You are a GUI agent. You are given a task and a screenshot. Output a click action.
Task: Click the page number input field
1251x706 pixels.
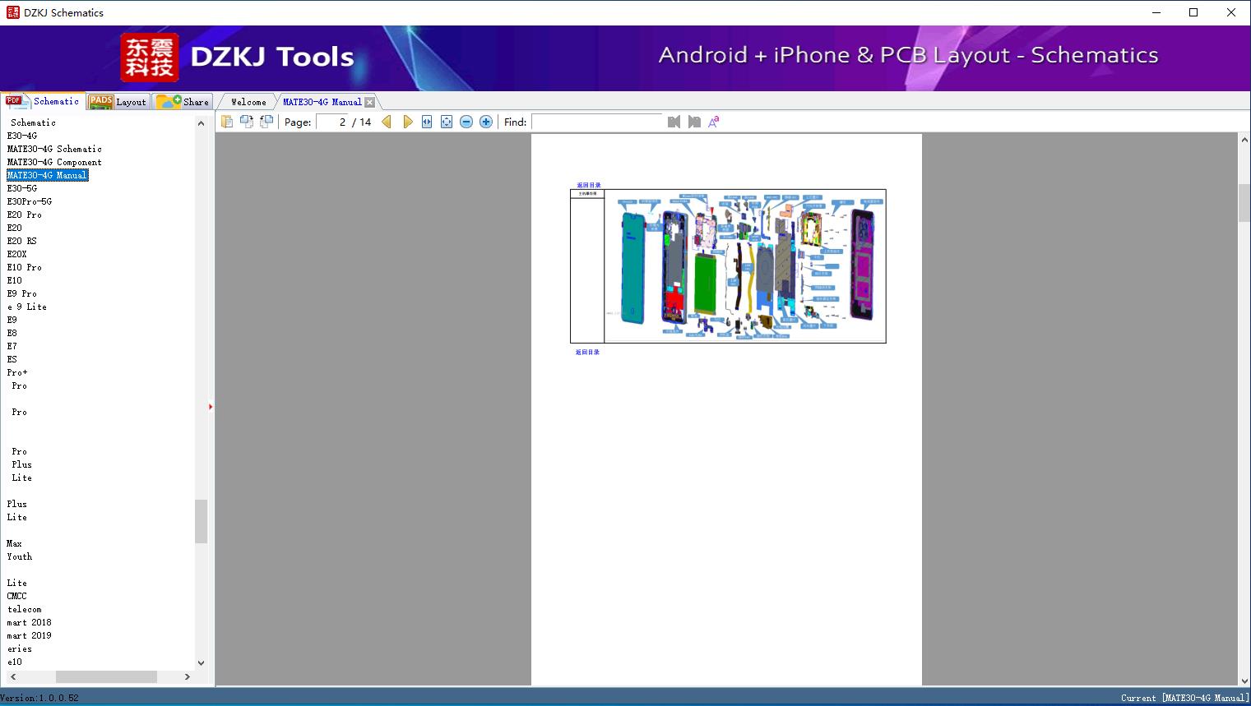333,122
